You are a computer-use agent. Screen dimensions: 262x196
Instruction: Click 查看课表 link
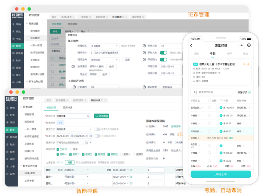pyautogui.click(x=176, y=126)
